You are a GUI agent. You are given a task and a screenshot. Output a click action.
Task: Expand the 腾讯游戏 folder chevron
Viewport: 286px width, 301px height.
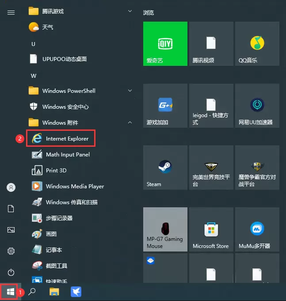click(x=130, y=11)
